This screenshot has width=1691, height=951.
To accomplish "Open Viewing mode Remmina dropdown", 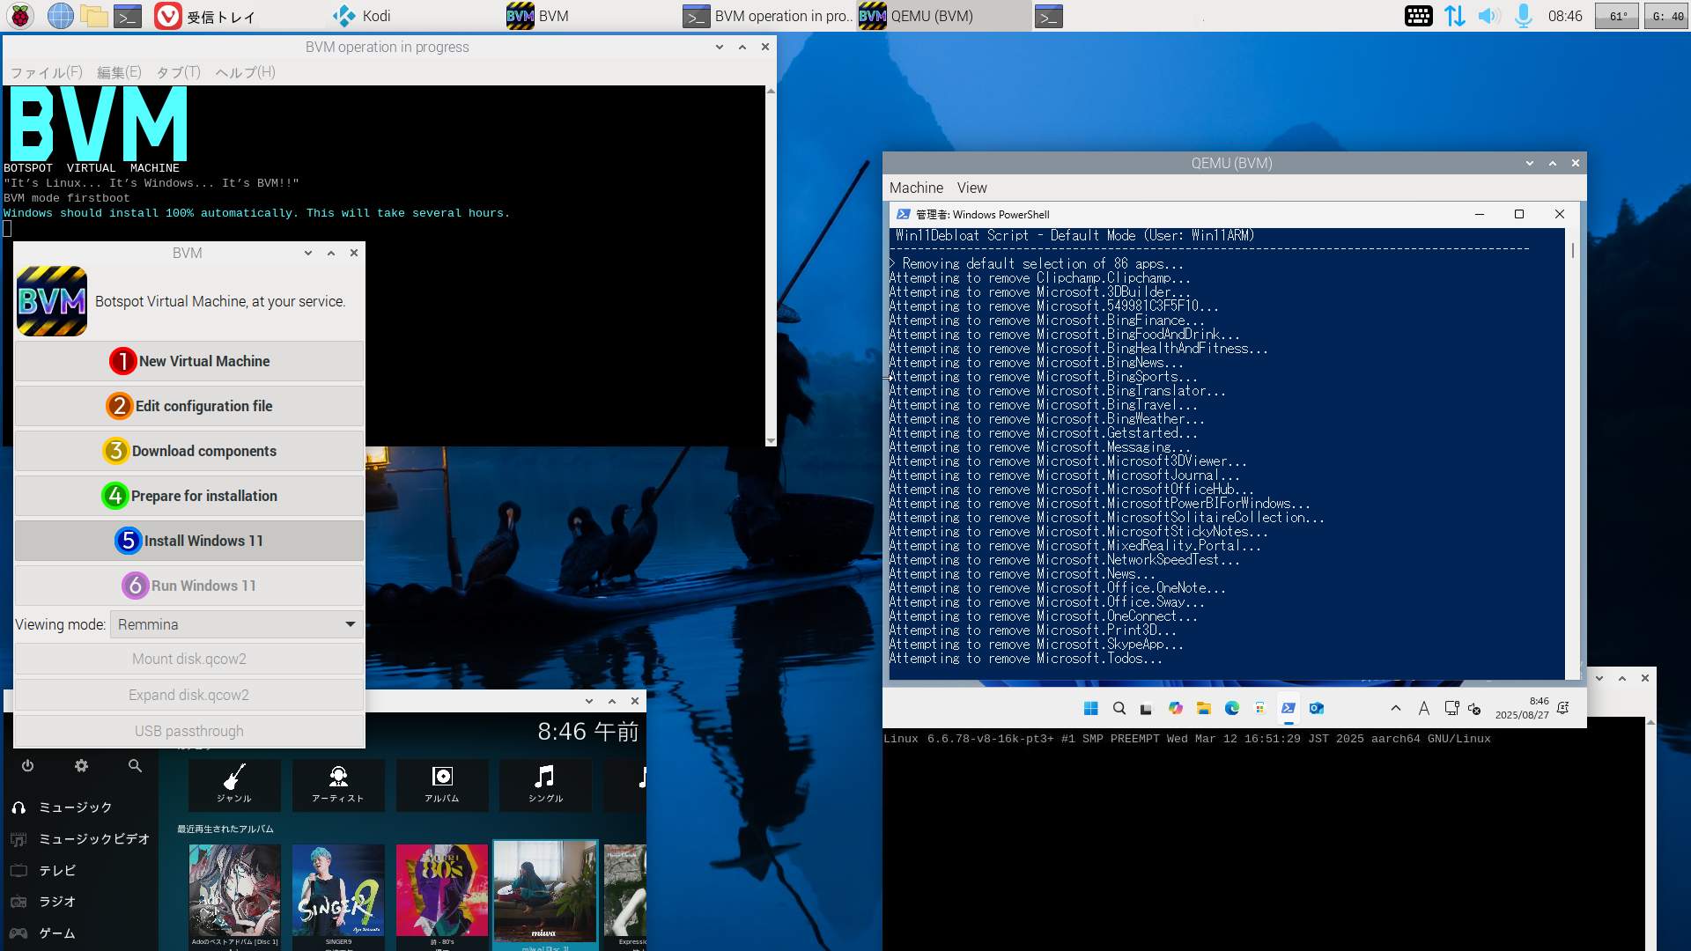I will click(x=237, y=624).
